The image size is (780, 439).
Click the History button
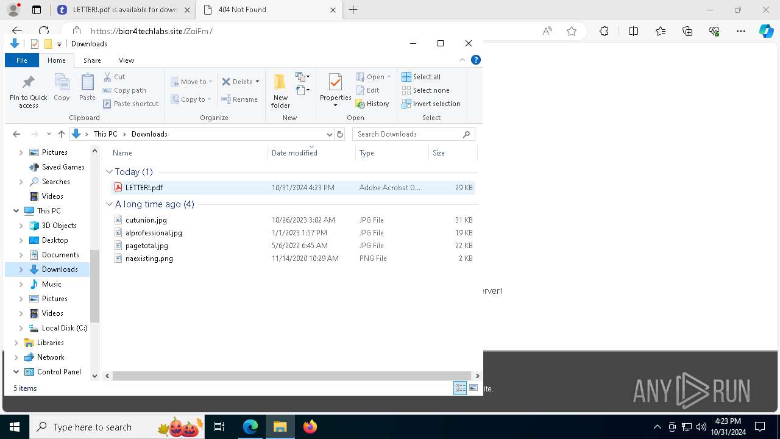[372, 104]
